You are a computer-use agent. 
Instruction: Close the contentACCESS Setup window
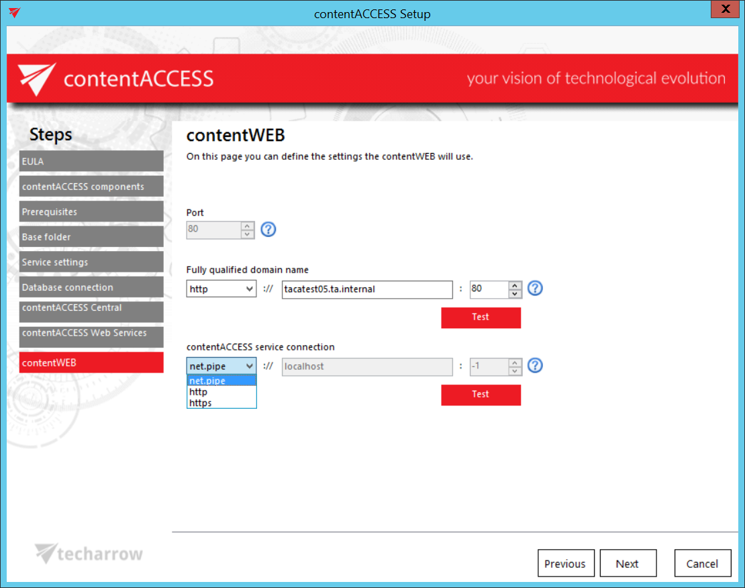click(725, 9)
